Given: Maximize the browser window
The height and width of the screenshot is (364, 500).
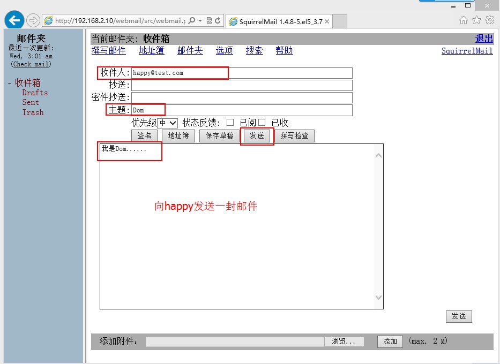Looking at the screenshot, I should [468, 5].
